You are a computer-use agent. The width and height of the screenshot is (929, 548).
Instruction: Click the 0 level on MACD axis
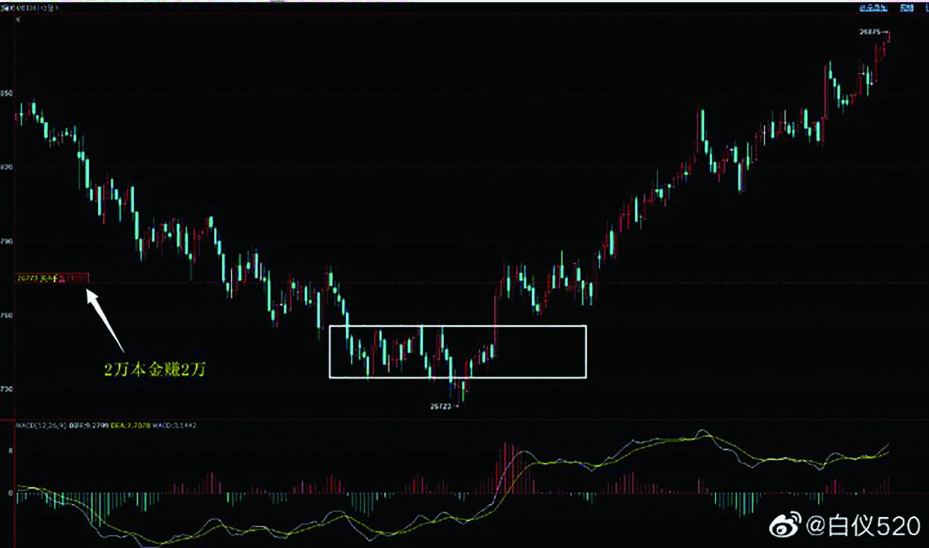(x=10, y=493)
